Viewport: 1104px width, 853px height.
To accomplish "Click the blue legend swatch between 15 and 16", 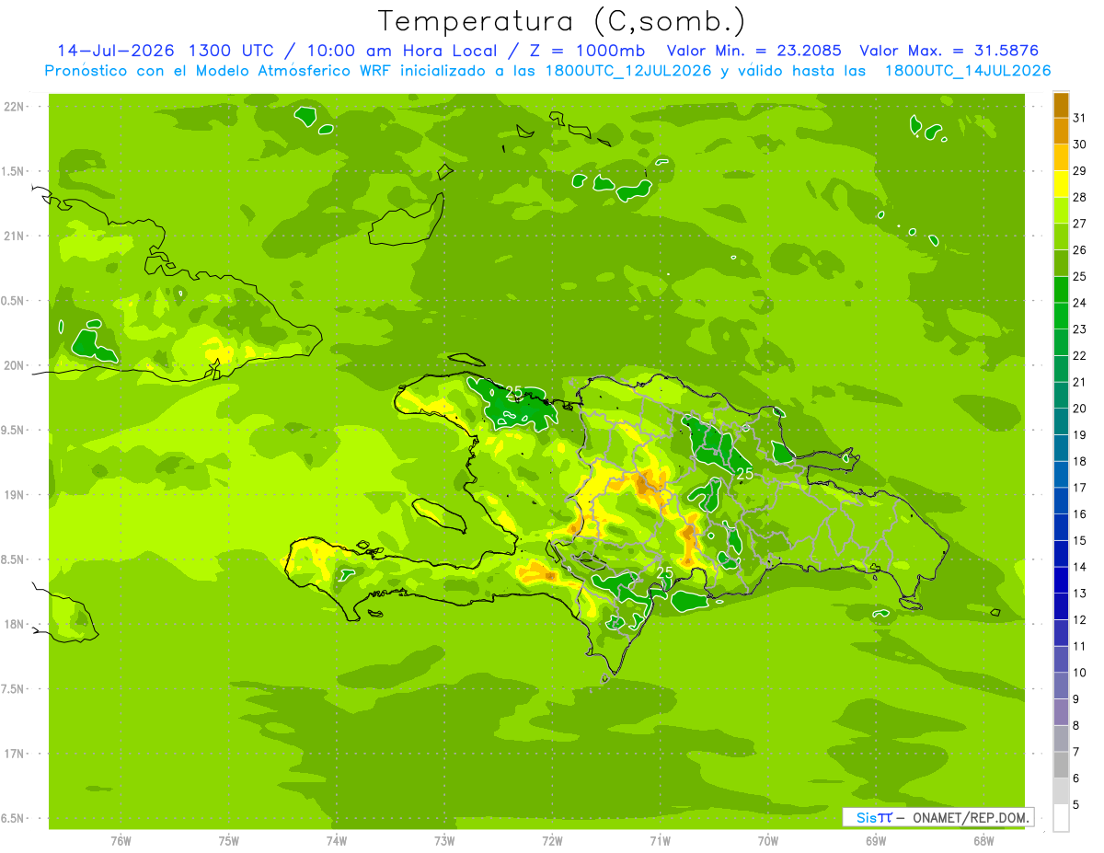I will click(x=1061, y=527).
